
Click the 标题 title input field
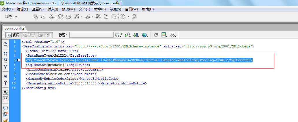91,35
